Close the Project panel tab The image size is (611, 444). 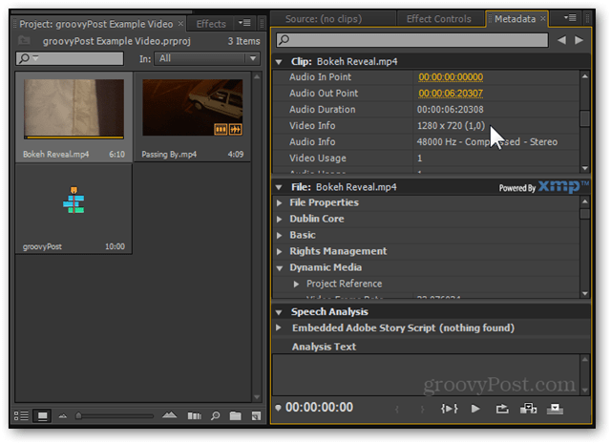click(x=180, y=23)
